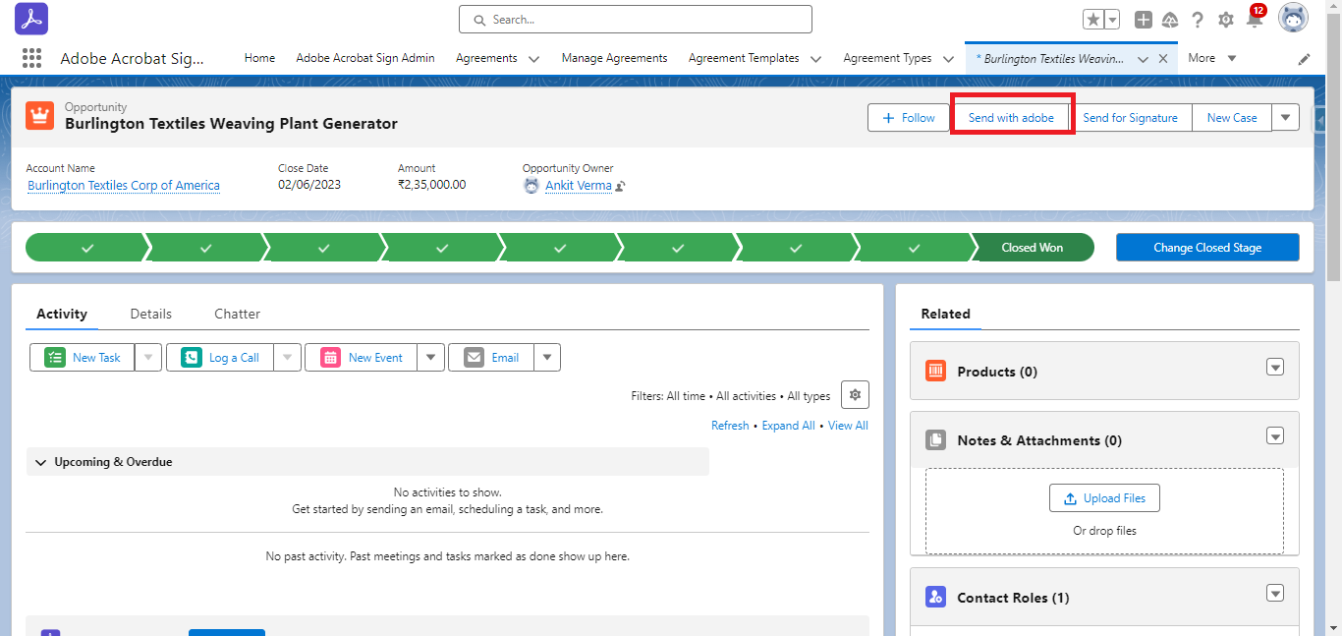The height and width of the screenshot is (636, 1342).
Task: Click Send with adobe button
Action: point(1011,118)
